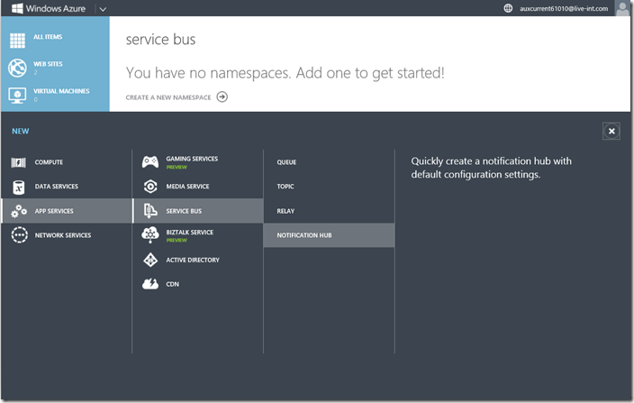Click the BizTalk Service cloud icon

[x=150, y=234]
